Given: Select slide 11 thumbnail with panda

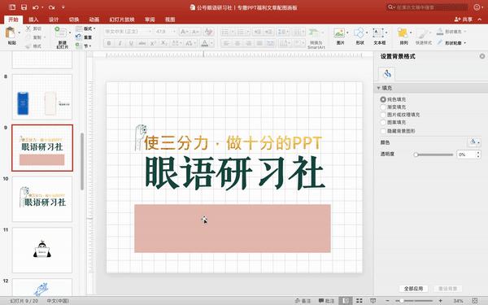Looking at the screenshot, I should (42, 250).
